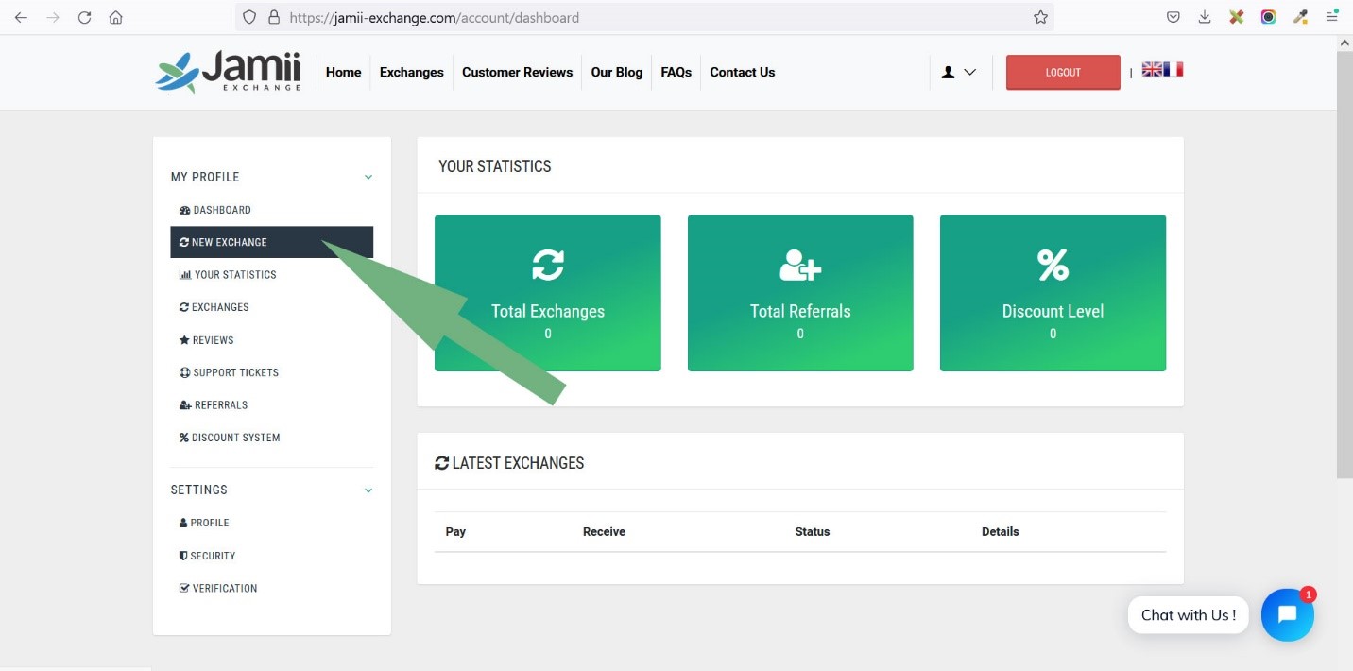Screen dimensions: 1353x671
Task: Click the Total Referrals person-plus icon
Action: click(800, 266)
